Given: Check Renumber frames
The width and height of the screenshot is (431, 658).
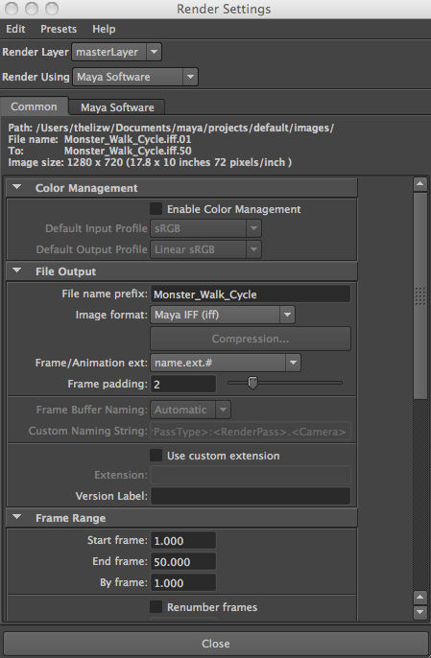Looking at the screenshot, I should [156, 606].
